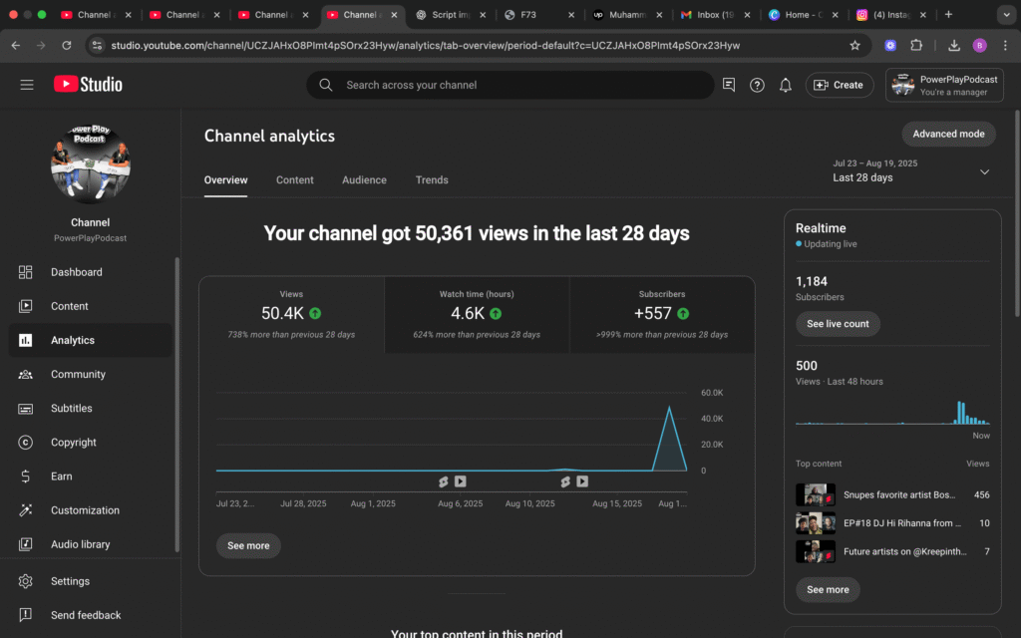This screenshot has width=1021, height=638.
Task: Bookmark this page with star icon
Action: 854,45
